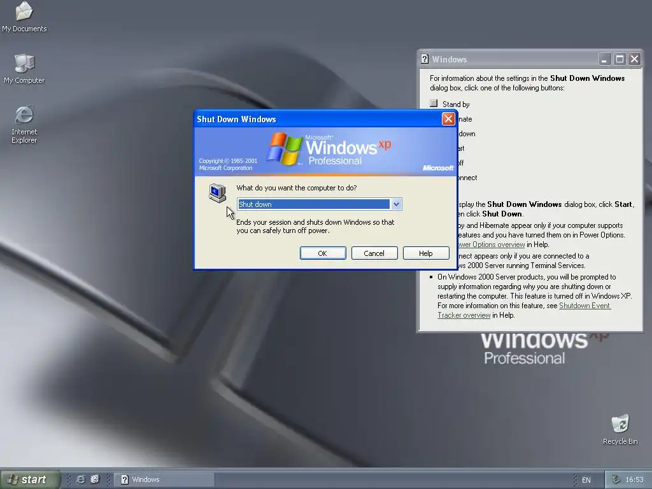Viewport: 652px width, 489px height.
Task: Click the system tray icon beside the clock
Action: click(616, 479)
